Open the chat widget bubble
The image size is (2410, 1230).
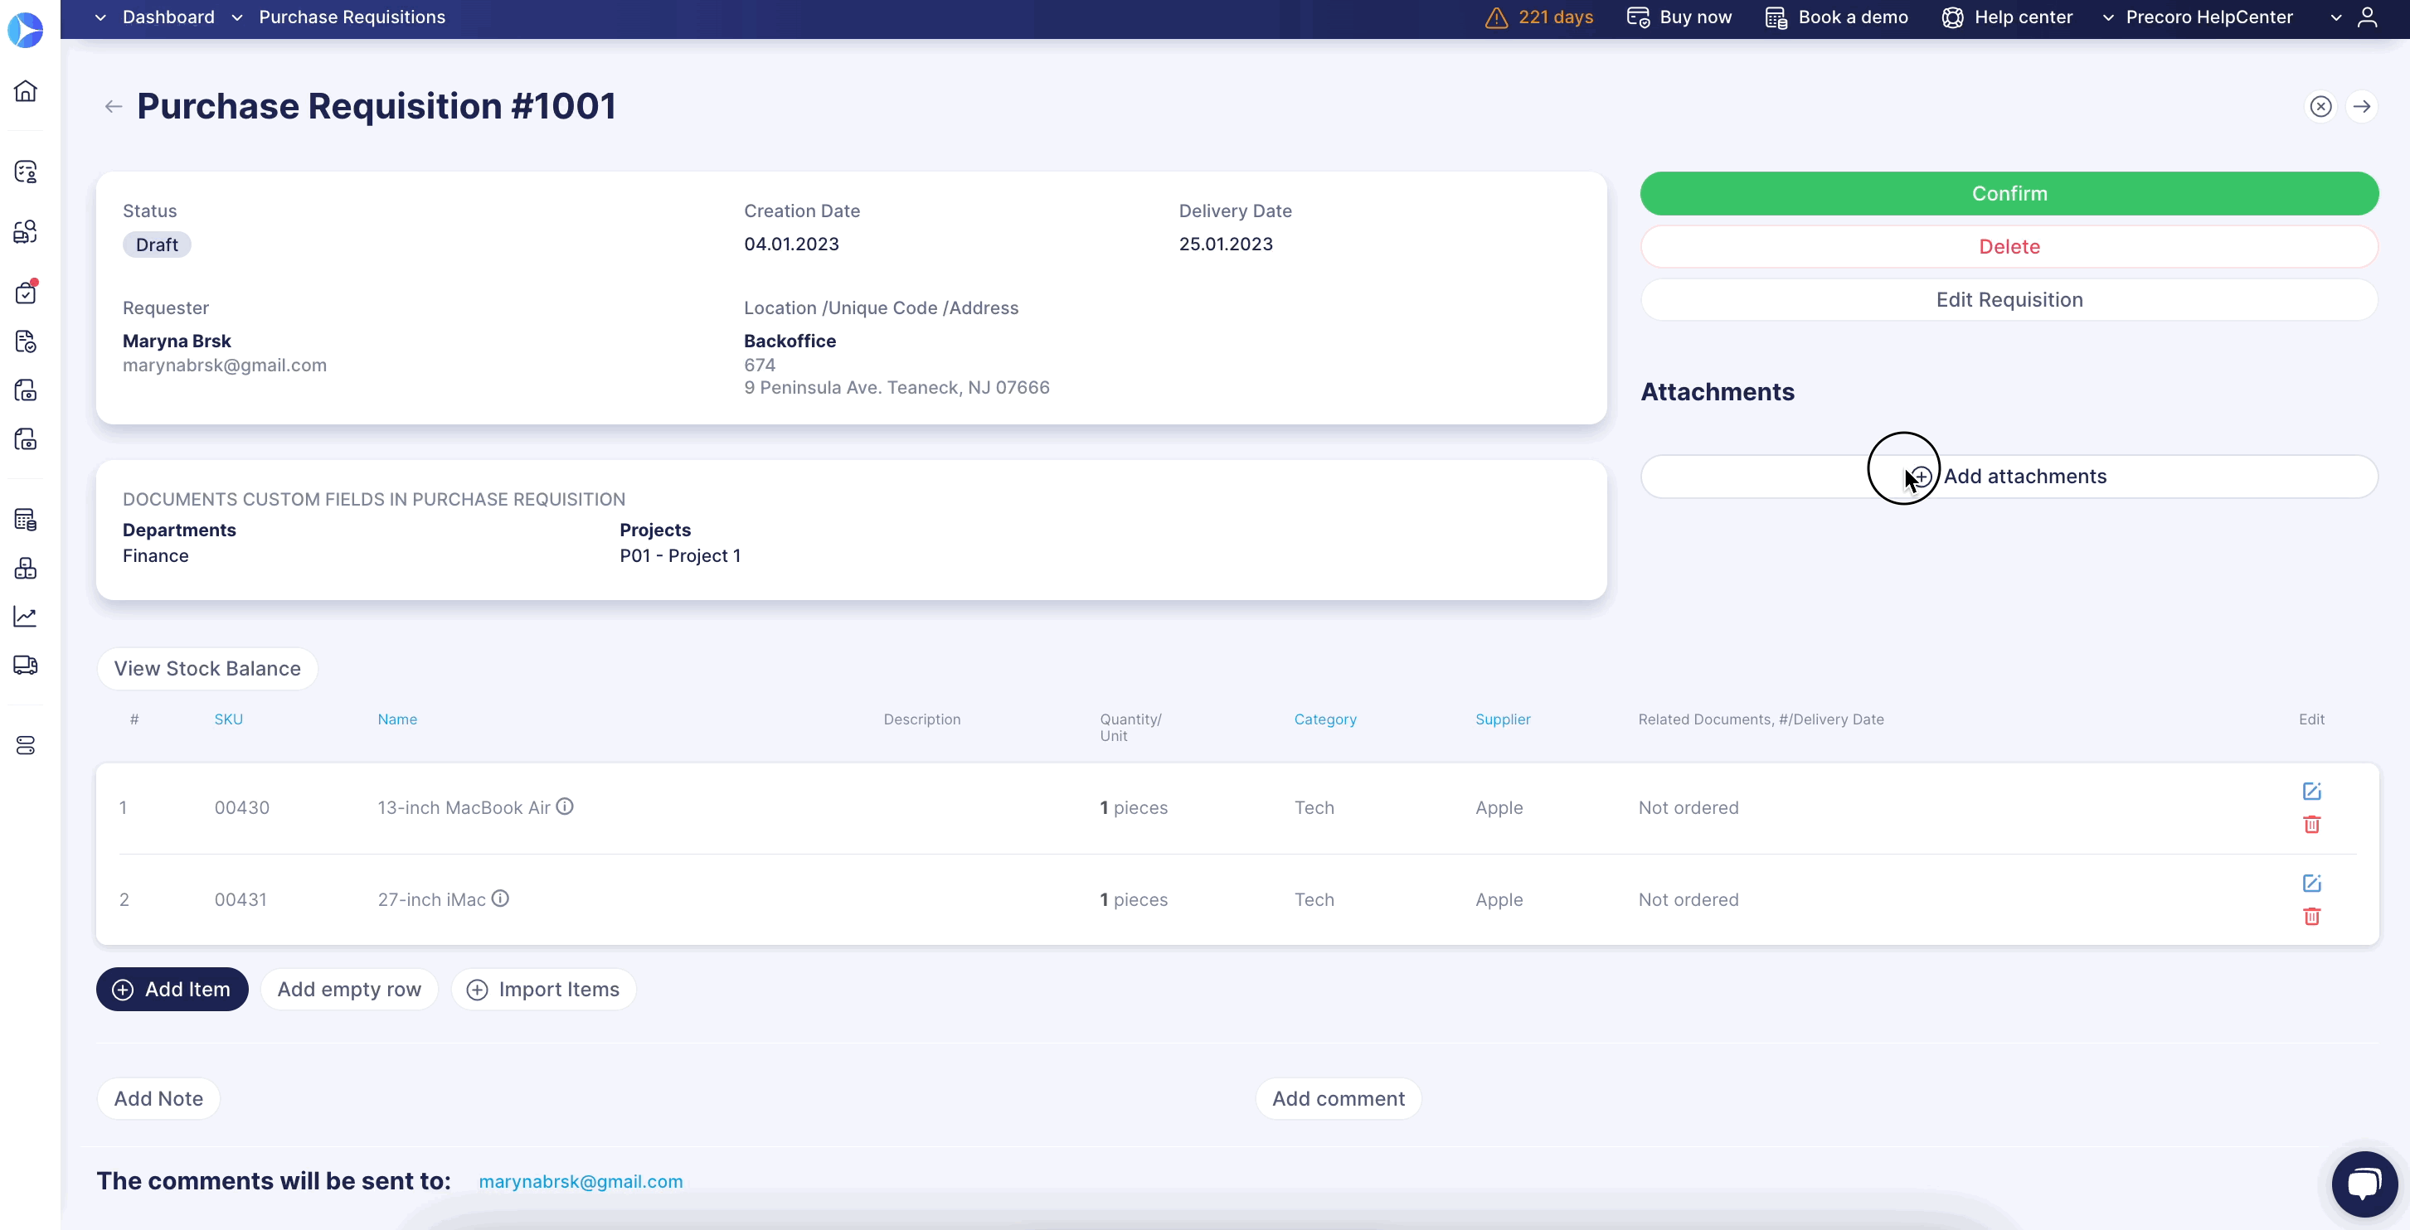[2364, 1184]
